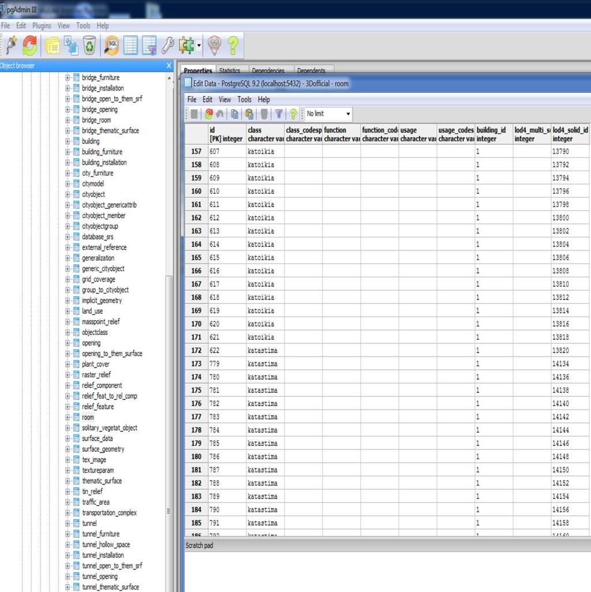Image resolution: width=591 pixels, height=592 pixels.
Task: Expand the land_use table node
Action: click(67, 311)
